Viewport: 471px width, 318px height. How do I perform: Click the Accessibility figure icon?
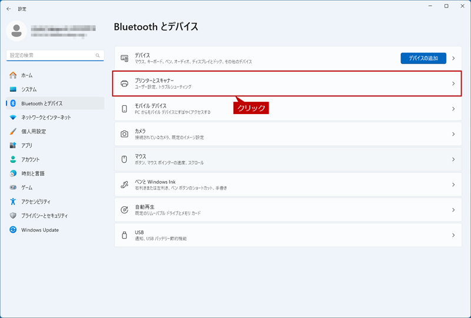point(13,201)
